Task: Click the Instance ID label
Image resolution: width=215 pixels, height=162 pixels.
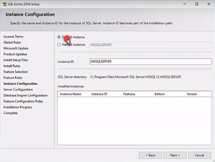Action: tap(66, 62)
